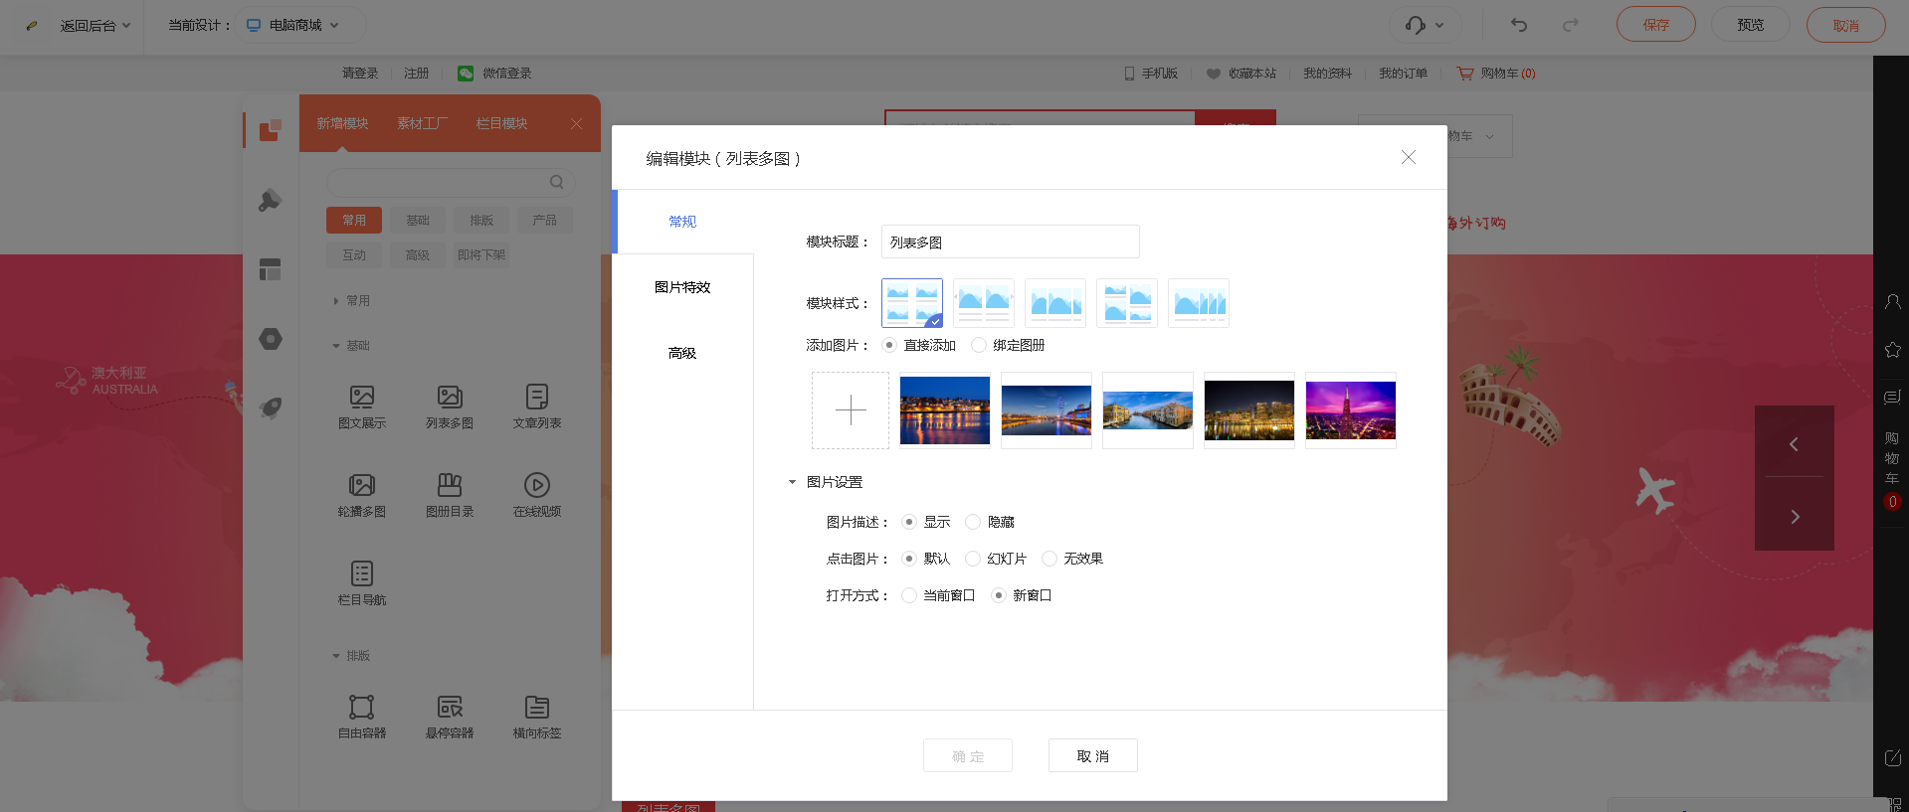
Task: Click the message icon on right bar
Action: coord(1892,397)
